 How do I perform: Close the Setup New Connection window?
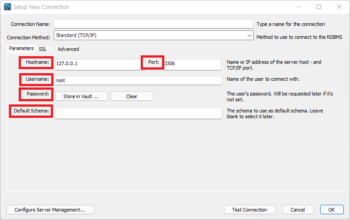339,7
